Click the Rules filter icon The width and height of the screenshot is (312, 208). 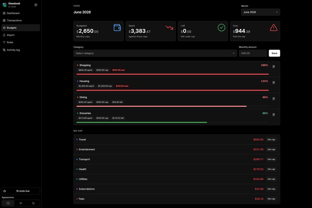click(4, 42)
